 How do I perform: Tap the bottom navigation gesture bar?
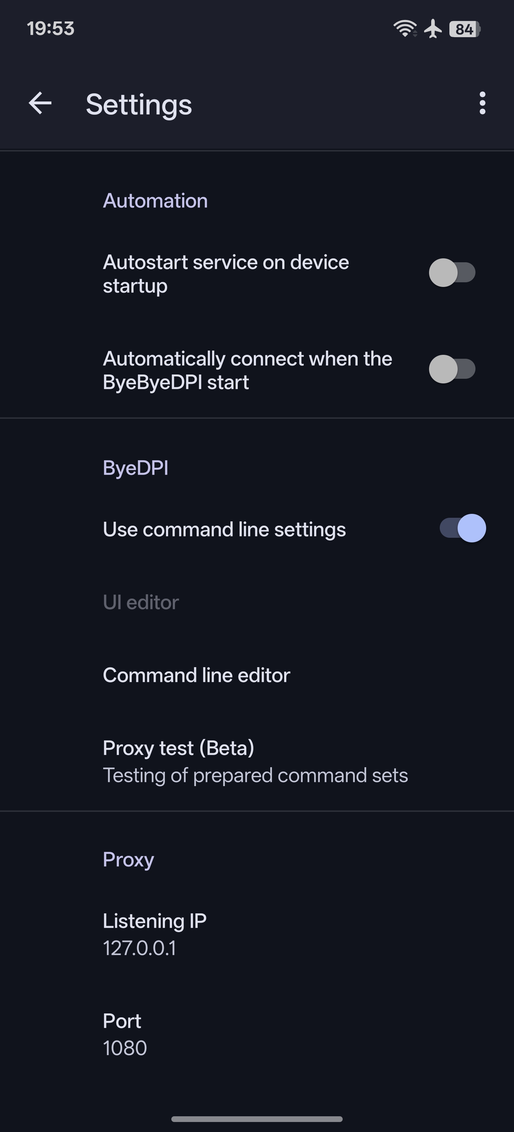tap(257, 1119)
